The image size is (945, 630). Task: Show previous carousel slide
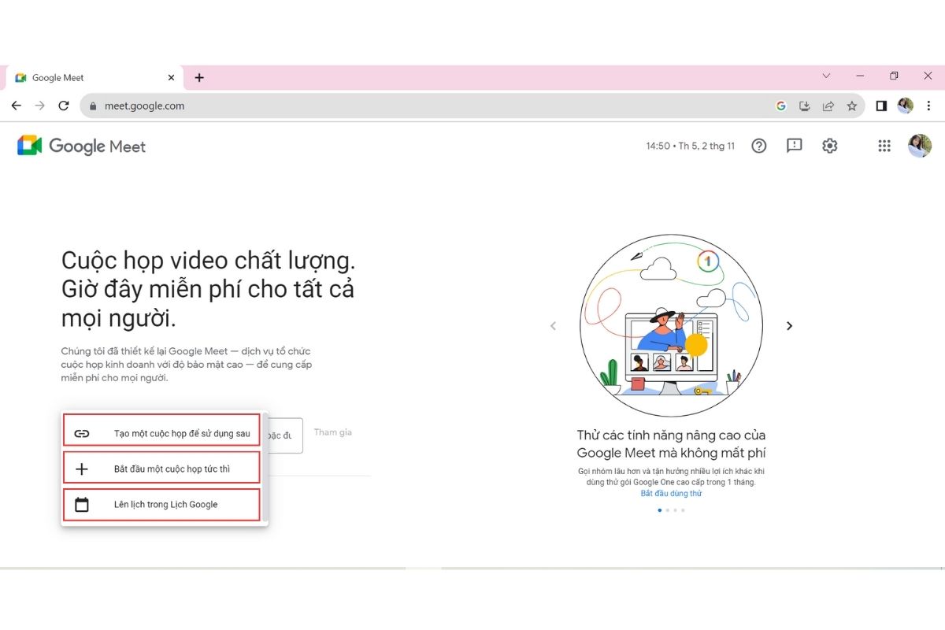(553, 326)
